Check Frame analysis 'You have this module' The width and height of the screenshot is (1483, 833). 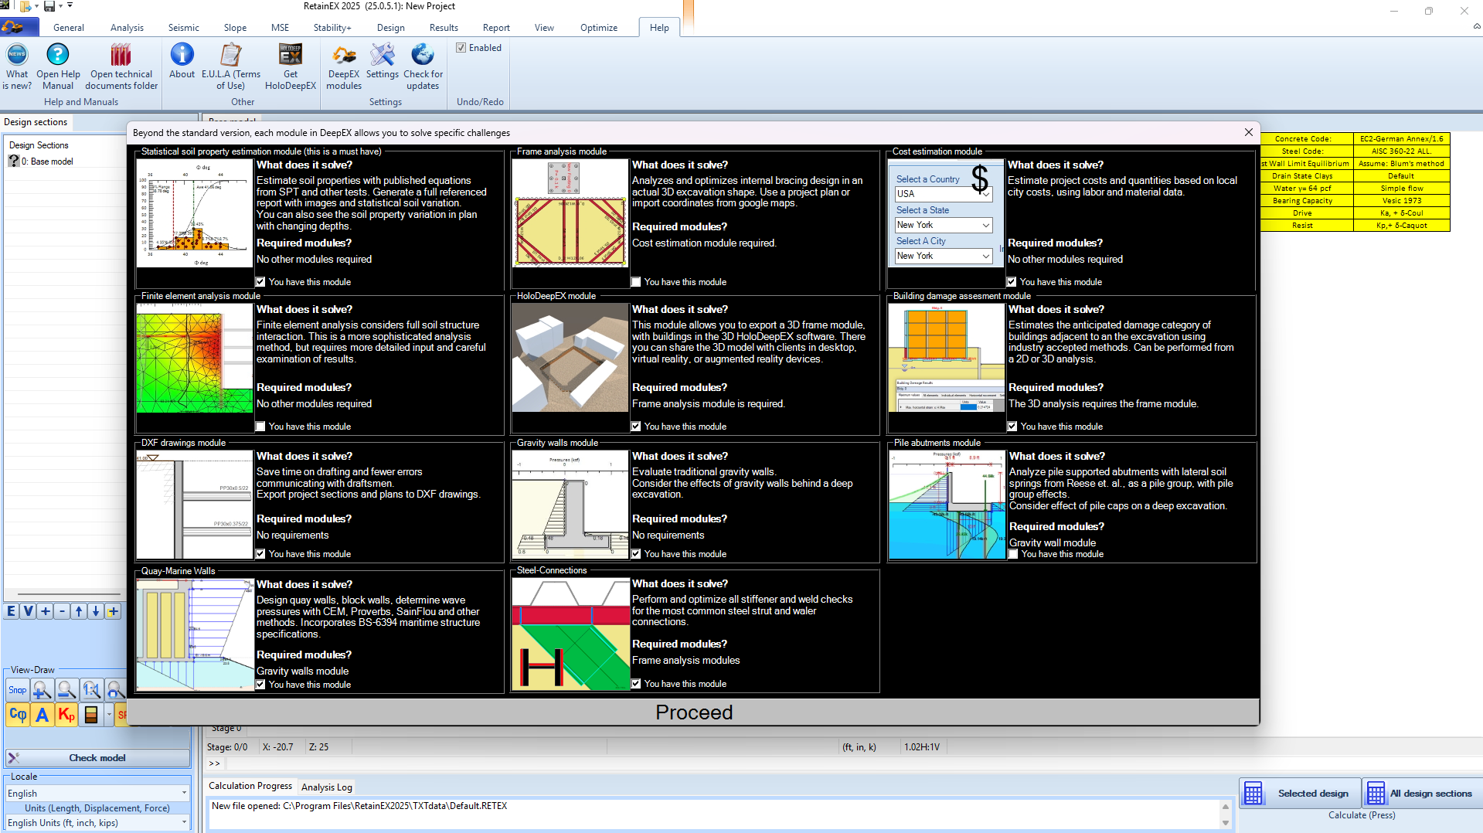point(636,282)
